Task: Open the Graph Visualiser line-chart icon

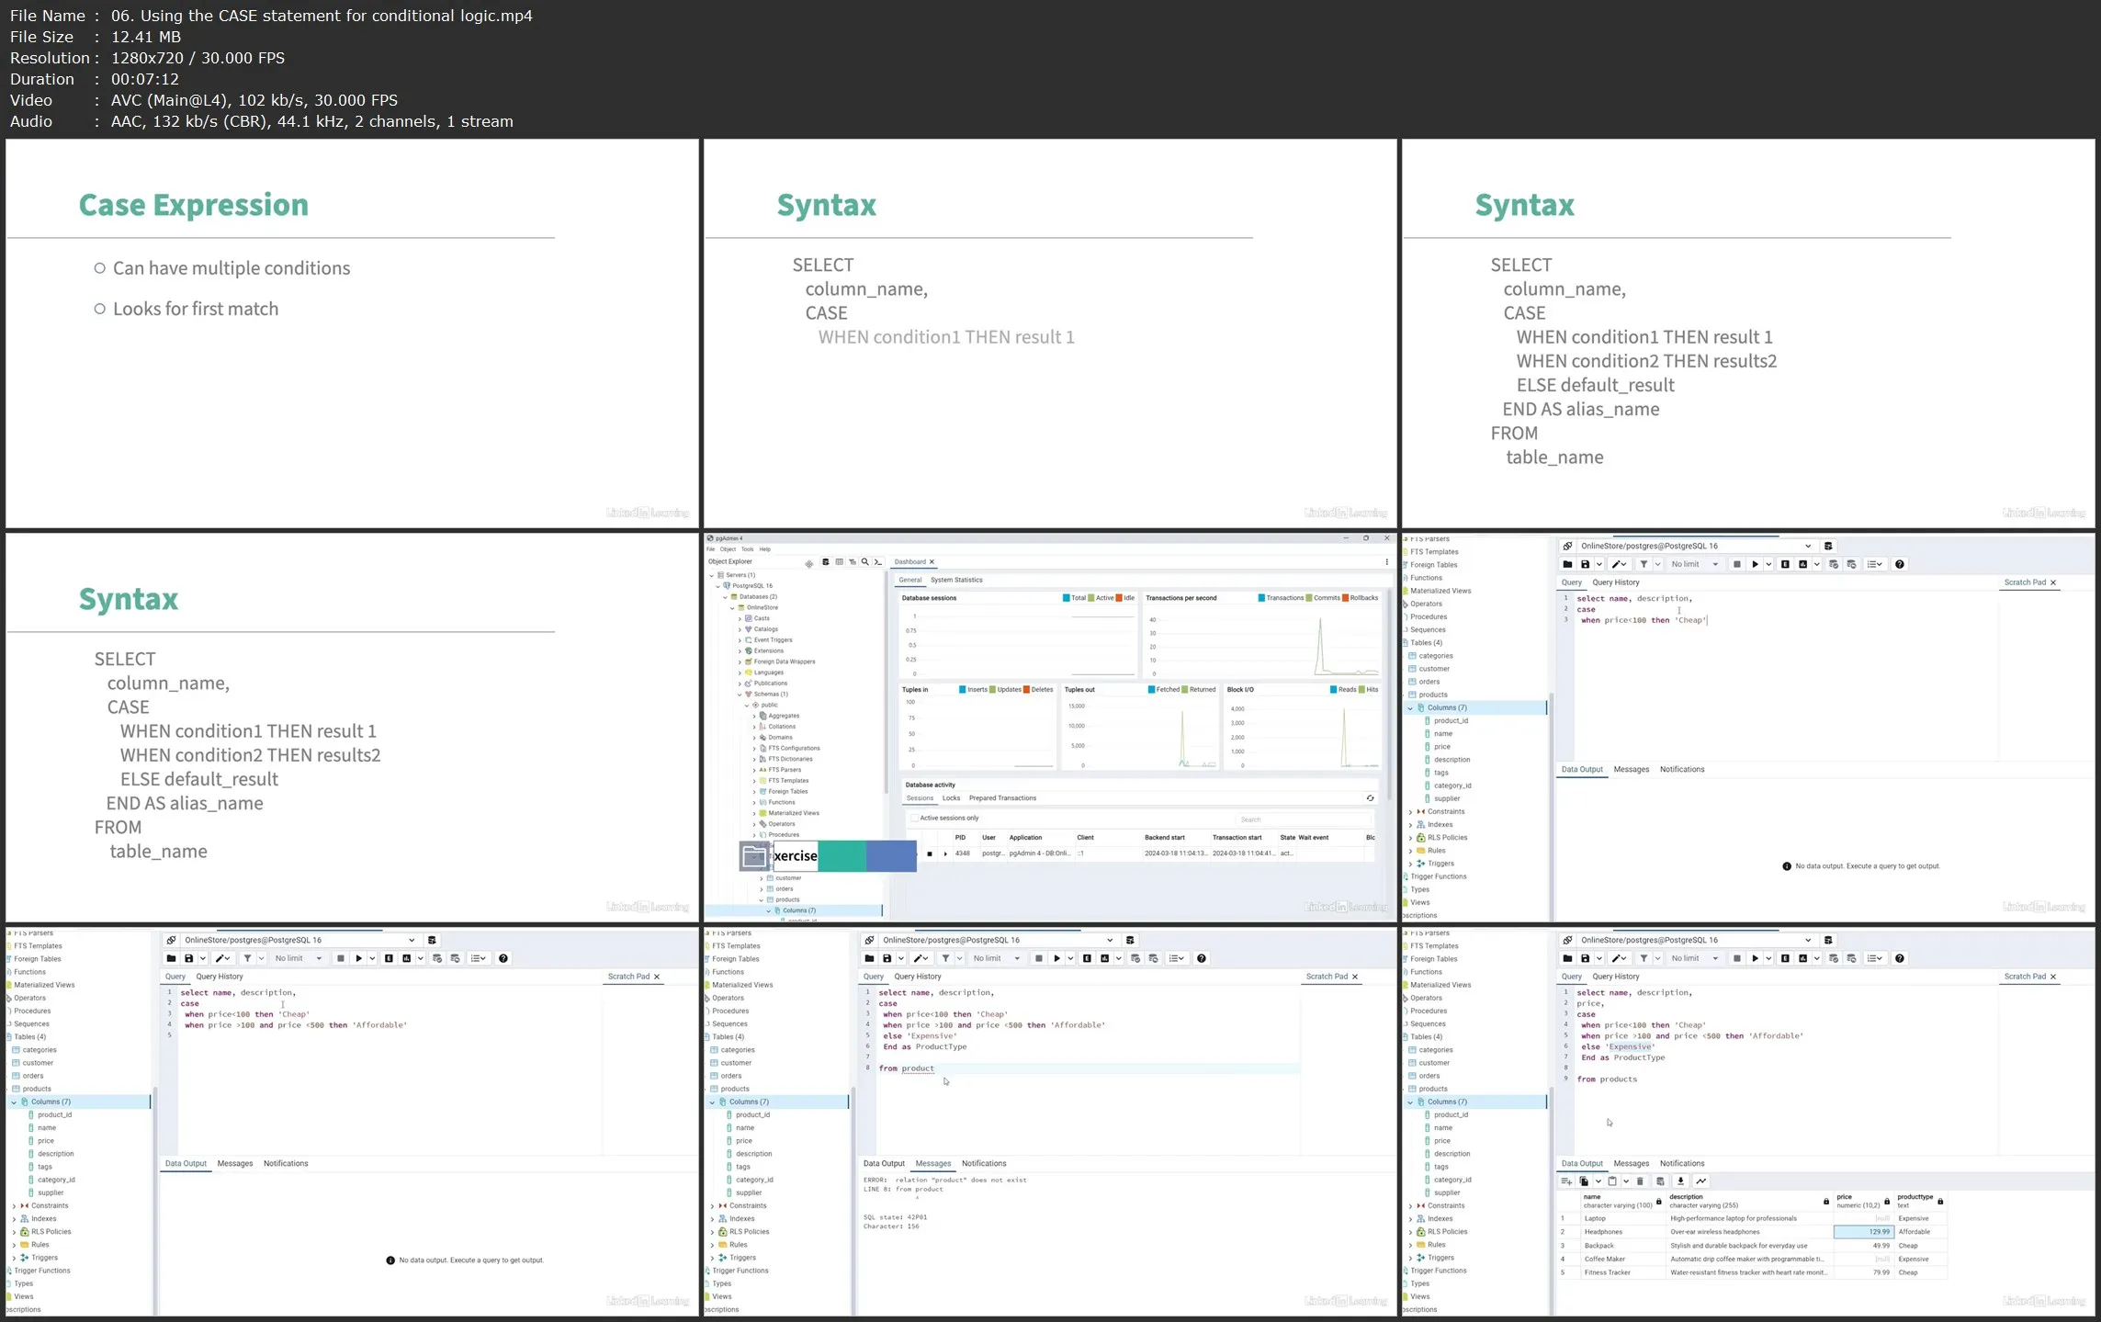Action: pos(1700,1181)
